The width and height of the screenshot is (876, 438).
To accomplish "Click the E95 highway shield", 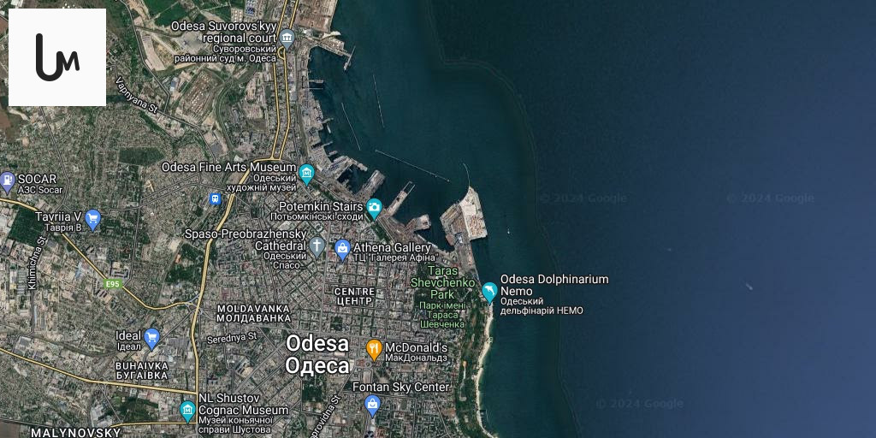I will tap(113, 284).
